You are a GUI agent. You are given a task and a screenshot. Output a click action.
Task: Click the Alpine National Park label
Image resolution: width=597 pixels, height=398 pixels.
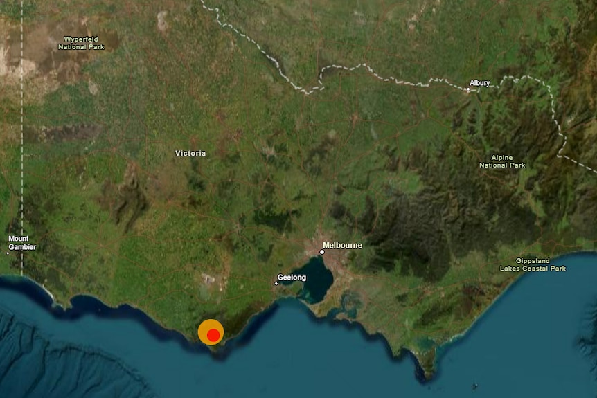pos(502,161)
